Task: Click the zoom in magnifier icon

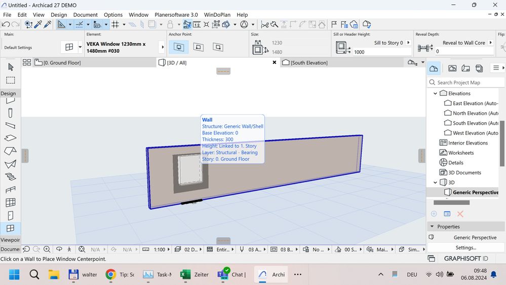Action: tap(47, 250)
